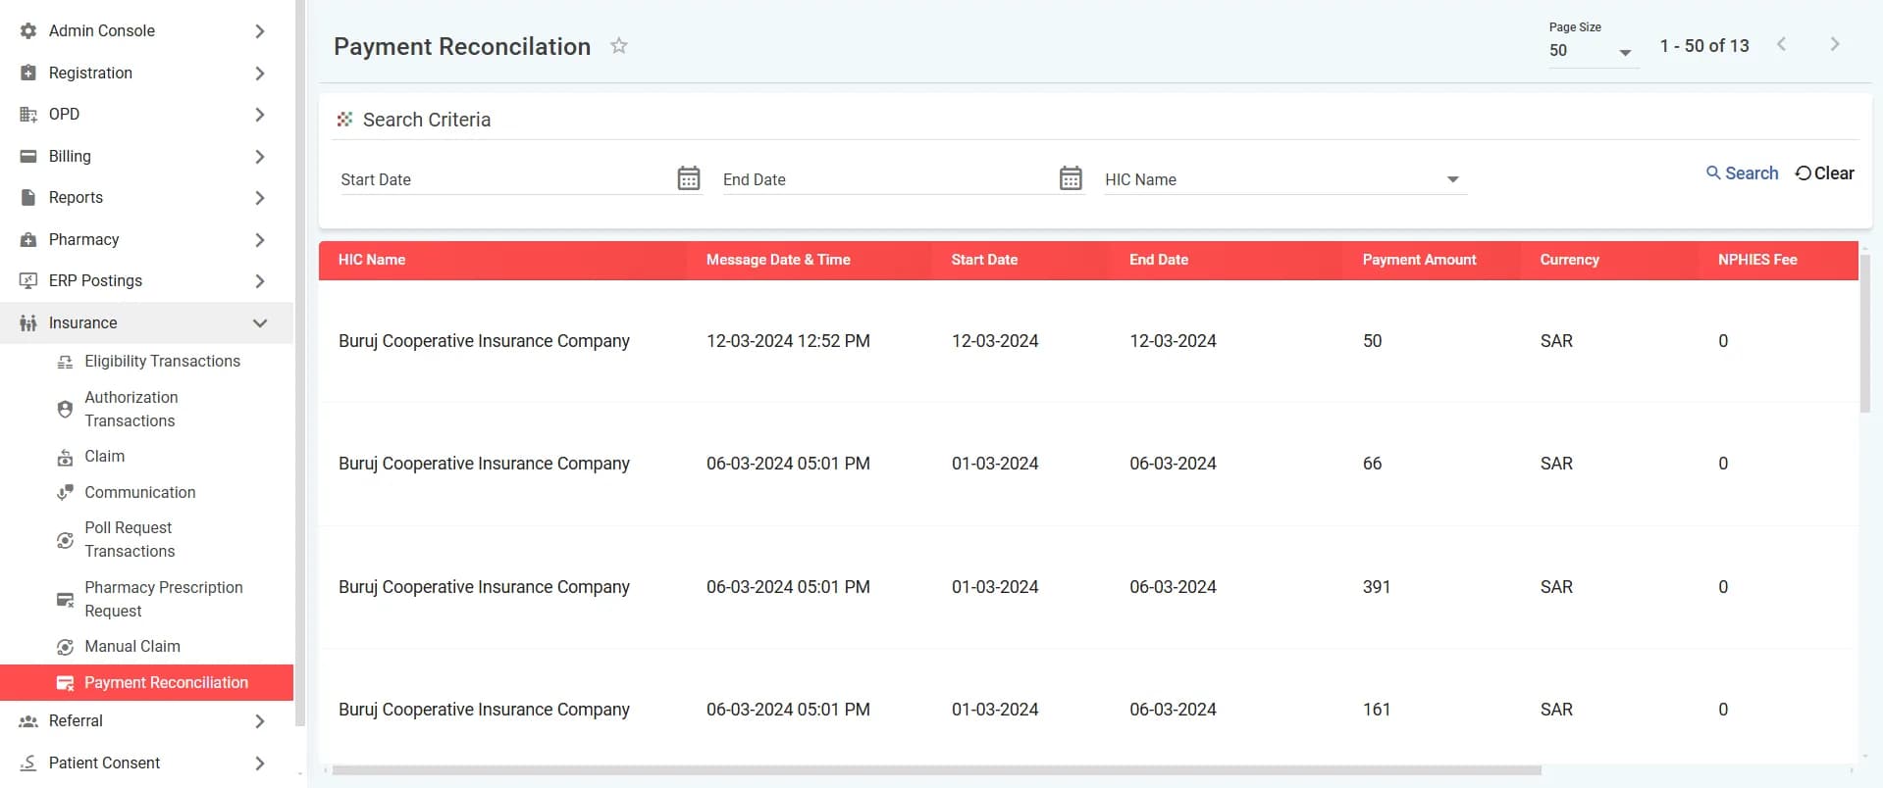Viewport: 1883px width, 788px height.
Task: Click the Eligibility Transactions icon
Action: pyautogui.click(x=65, y=362)
